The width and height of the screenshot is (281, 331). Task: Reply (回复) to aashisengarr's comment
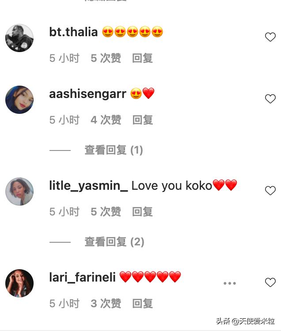coord(143,120)
